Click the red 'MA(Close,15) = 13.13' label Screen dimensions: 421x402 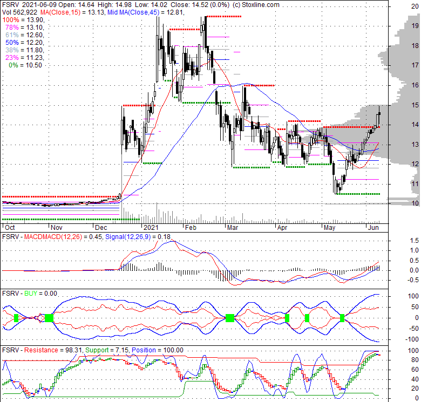click(73, 12)
